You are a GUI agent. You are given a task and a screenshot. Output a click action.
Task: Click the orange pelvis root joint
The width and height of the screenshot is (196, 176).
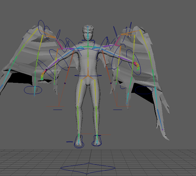[88, 75]
